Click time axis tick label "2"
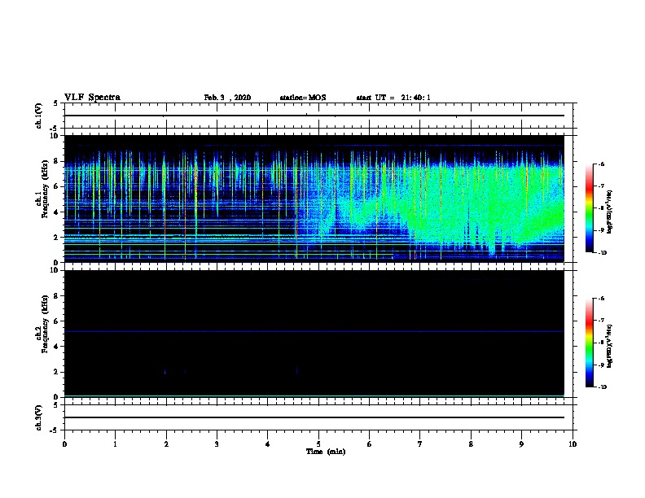The image size is (645, 498). coord(166,444)
